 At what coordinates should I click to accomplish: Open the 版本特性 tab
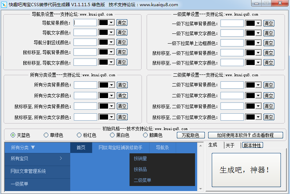253,145
